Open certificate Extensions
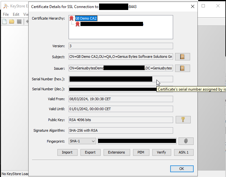The width and height of the screenshot is (226, 177). pos(117,152)
